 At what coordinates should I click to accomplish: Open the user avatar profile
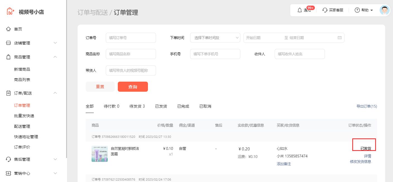pyautogui.click(x=385, y=10)
